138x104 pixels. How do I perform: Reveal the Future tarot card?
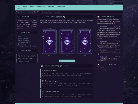[85, 42]
